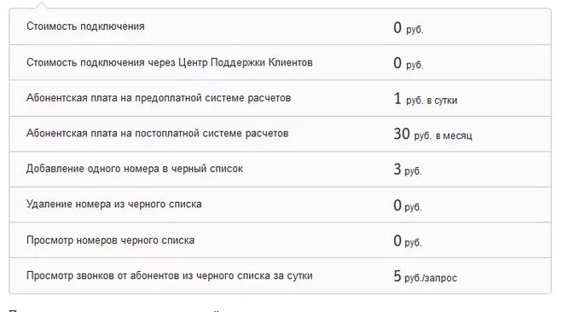Viewport: 562px width, 312px height.
Task: Click the tooltip pointer arrow above the table
Action: tap(41, 5)
